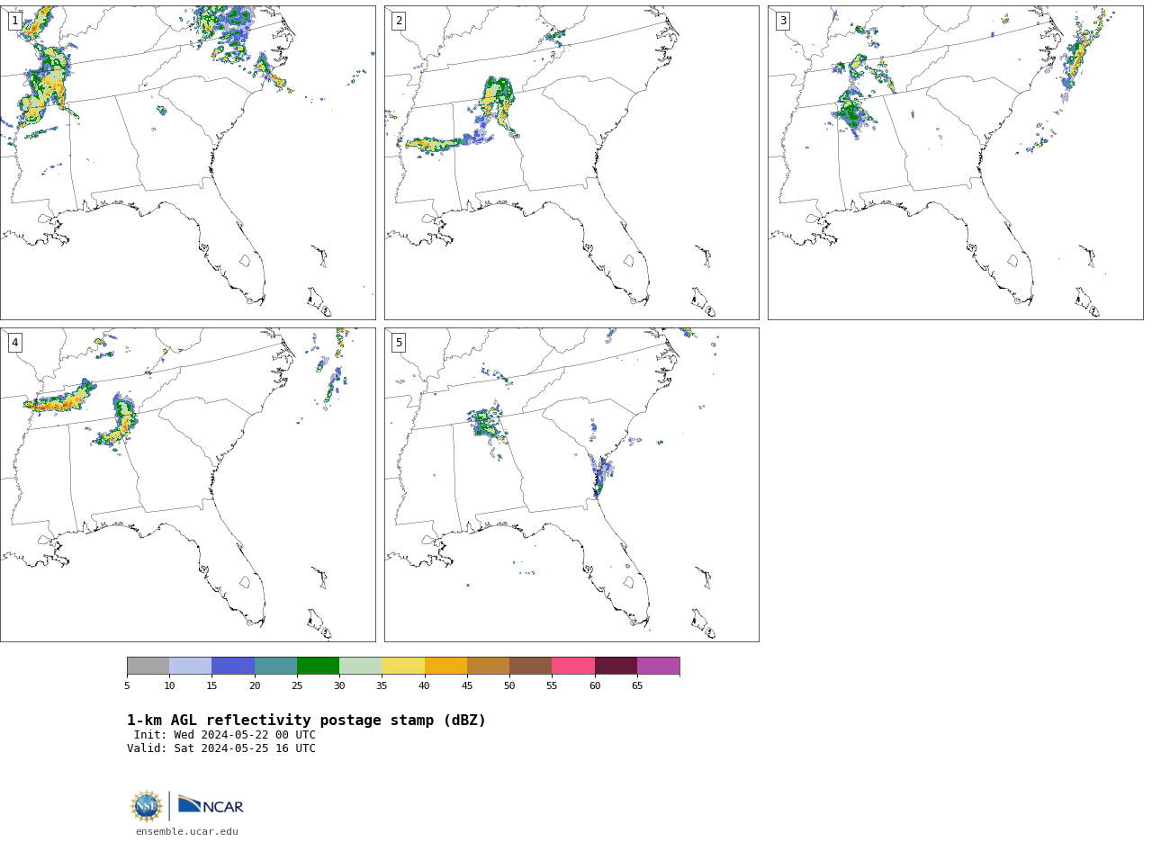
Task: Click the member number label '4'
Action: pos(14,343)
